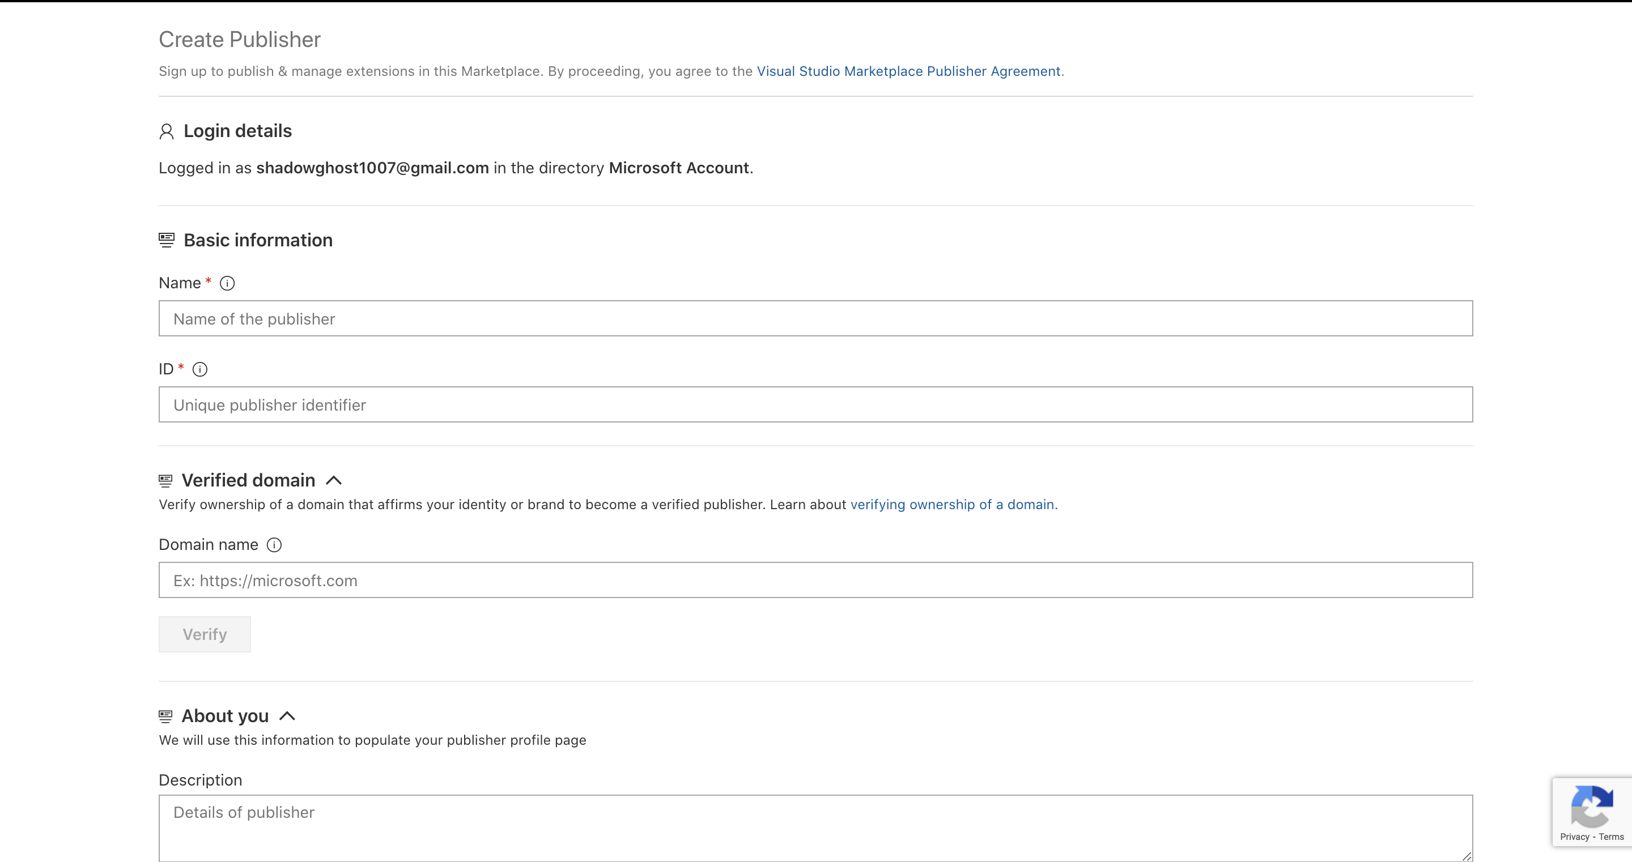Click the About you section icon
1632x862 pixels.
click(165, 716)
